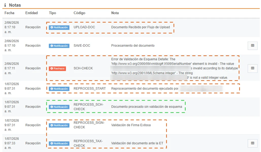261x152 pixels.
Task: Select the Código column header
Action: [x=79, y=13]
